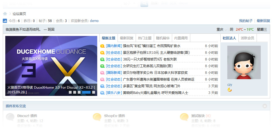Click the home icon in the breadcrumb
This screenshot has width=273, height=131.
tap(5, 14)
